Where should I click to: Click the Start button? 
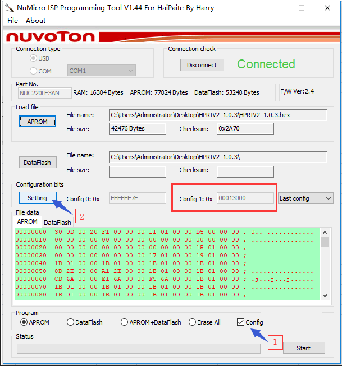304,348
